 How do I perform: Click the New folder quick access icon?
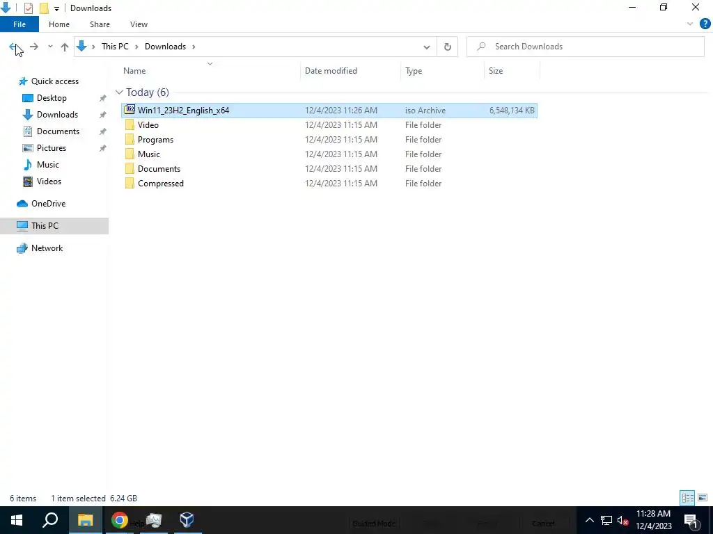[44, 8]
